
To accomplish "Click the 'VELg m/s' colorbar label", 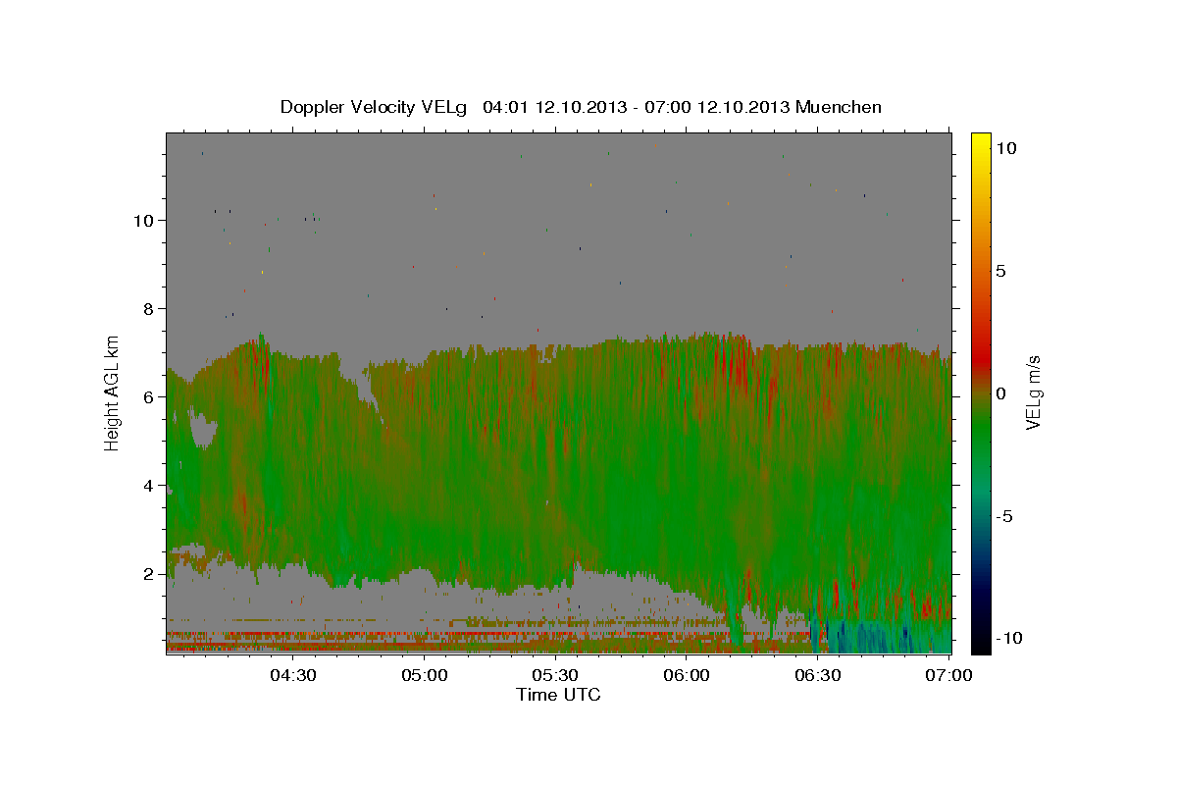I will [x=1033, y=393].
